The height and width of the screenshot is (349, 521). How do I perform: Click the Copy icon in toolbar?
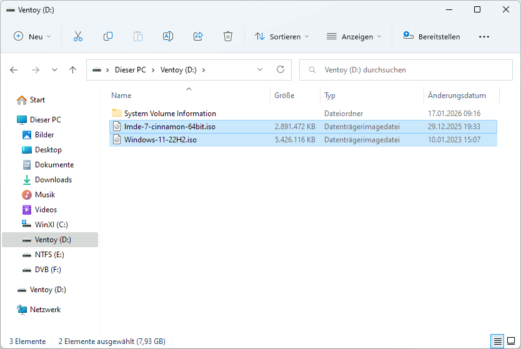tap(108, 37)
